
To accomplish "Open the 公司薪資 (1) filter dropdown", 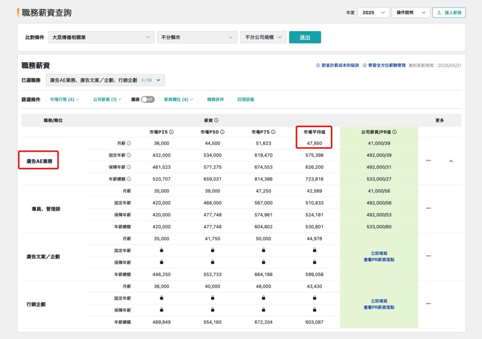I will click(x=107, y=99).
